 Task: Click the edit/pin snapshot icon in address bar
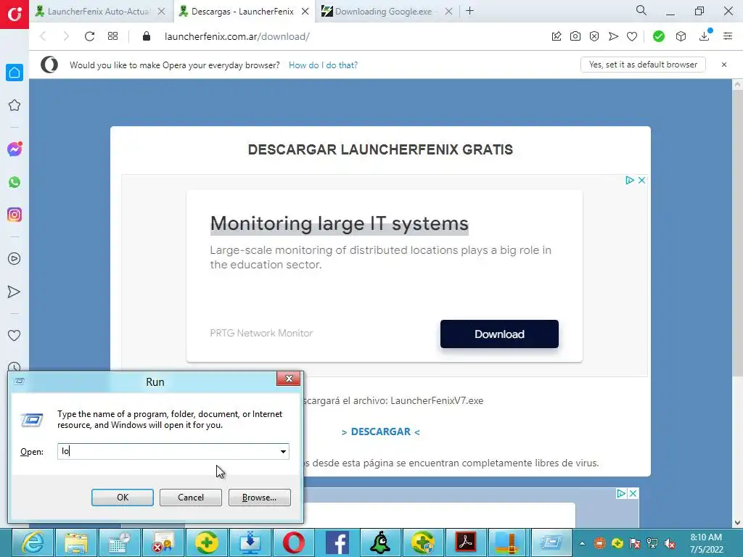557,36
